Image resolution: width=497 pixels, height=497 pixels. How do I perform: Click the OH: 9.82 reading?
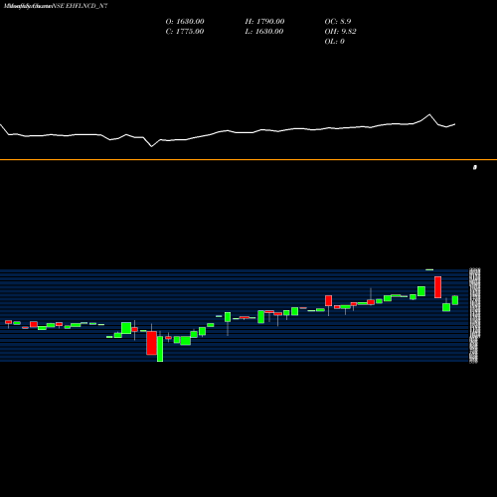[x=340, y=32]
